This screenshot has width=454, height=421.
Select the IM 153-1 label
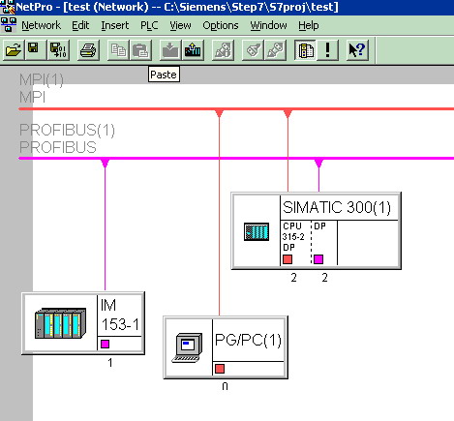coord(120,315)
